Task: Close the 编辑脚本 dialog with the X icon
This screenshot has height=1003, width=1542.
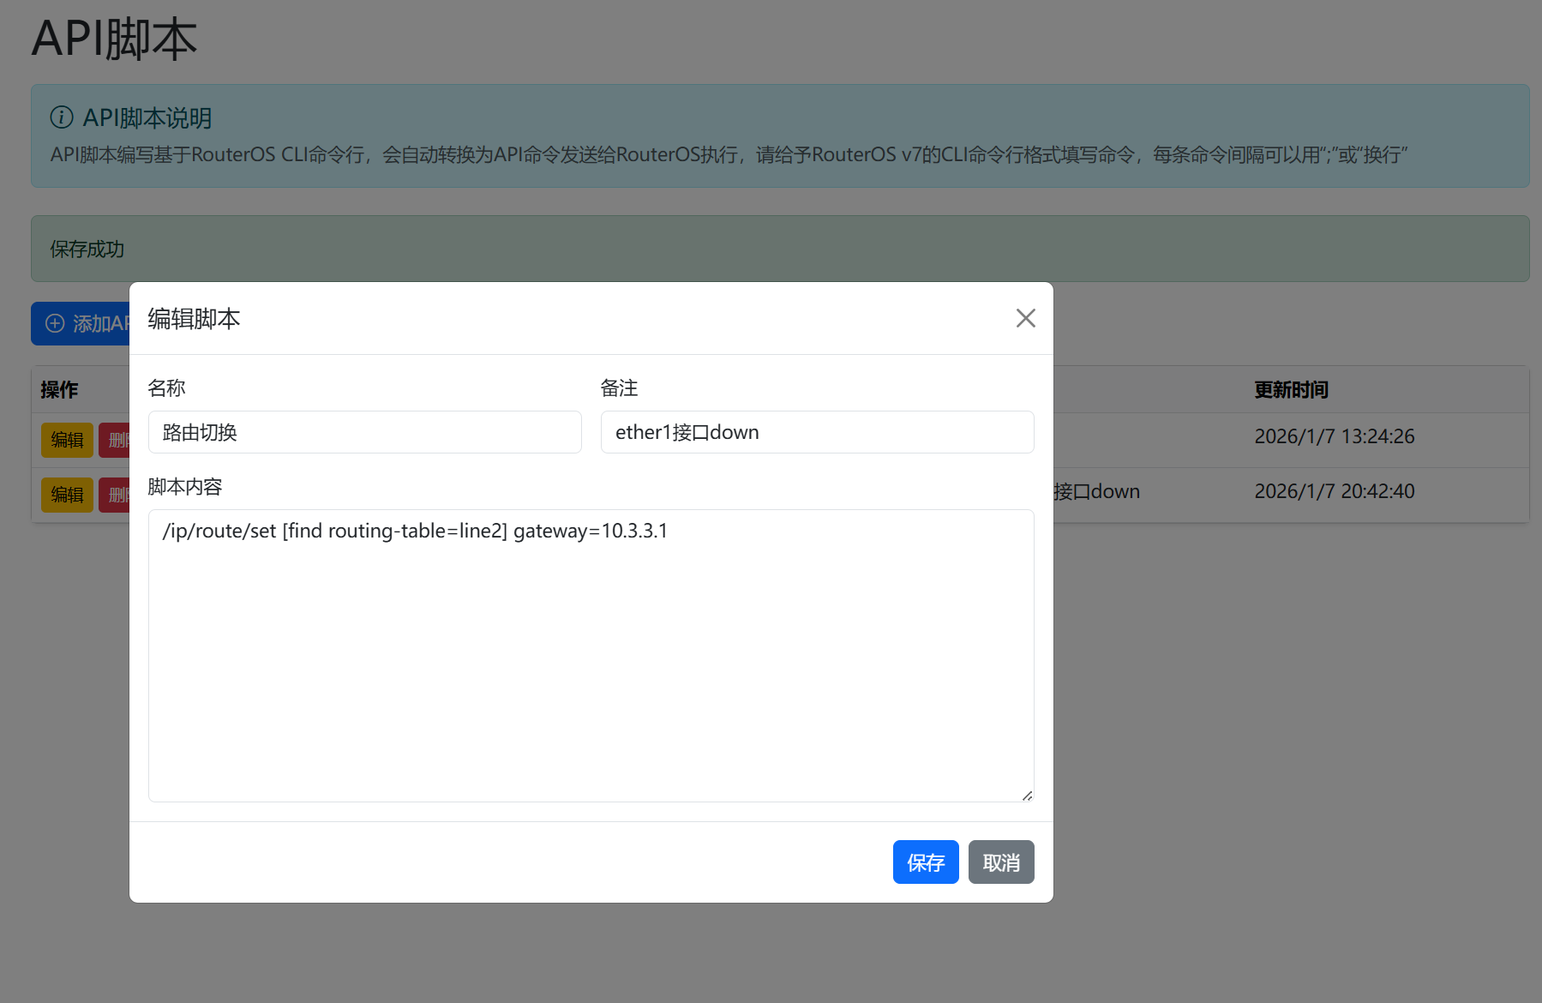Action: [1025, 318]
